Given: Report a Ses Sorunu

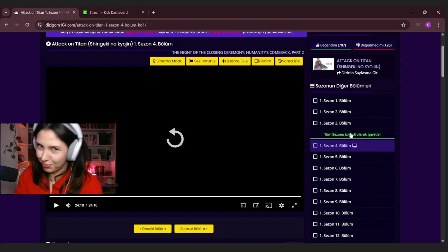Looking at the screenshot, I should point(202,61).
